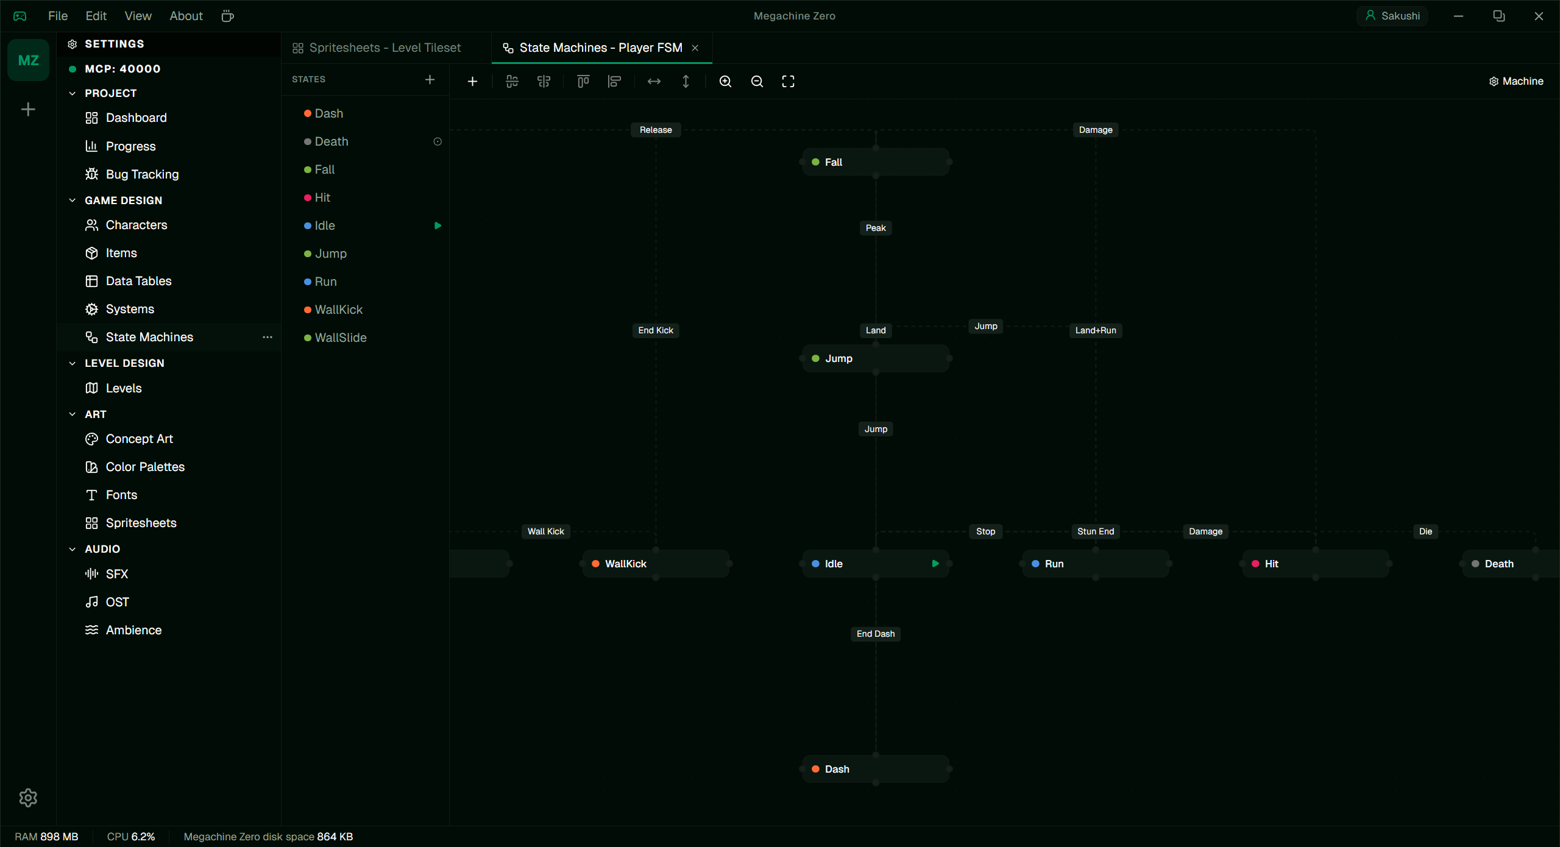Open the About menu

(186, 16)
